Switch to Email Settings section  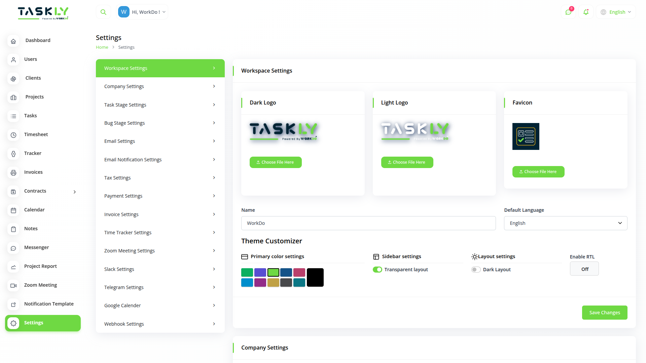pos(160,141)
